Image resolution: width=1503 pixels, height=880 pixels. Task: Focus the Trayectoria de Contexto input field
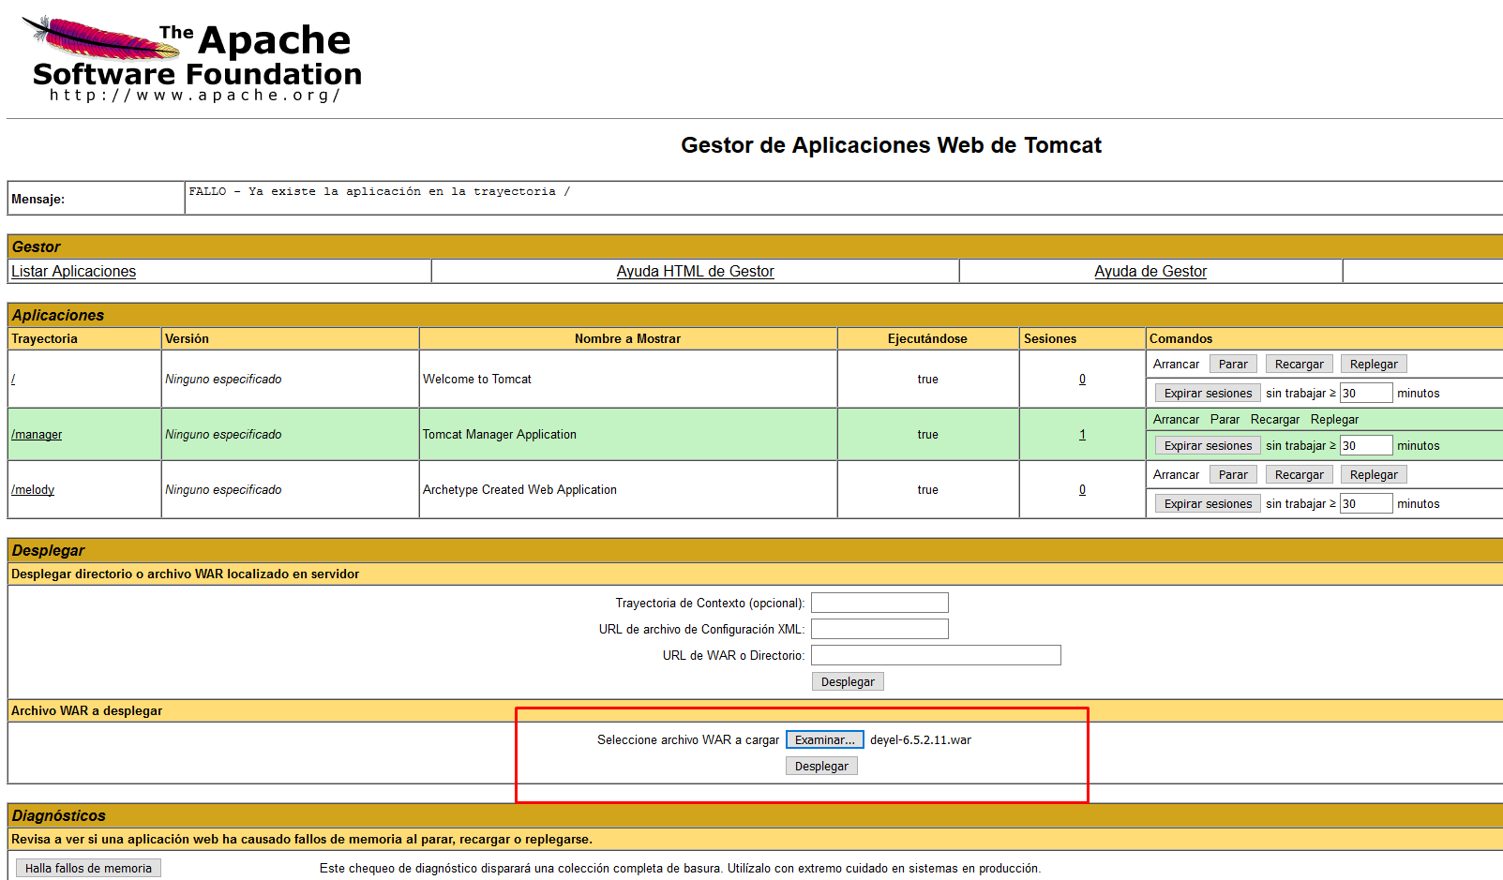879,603
